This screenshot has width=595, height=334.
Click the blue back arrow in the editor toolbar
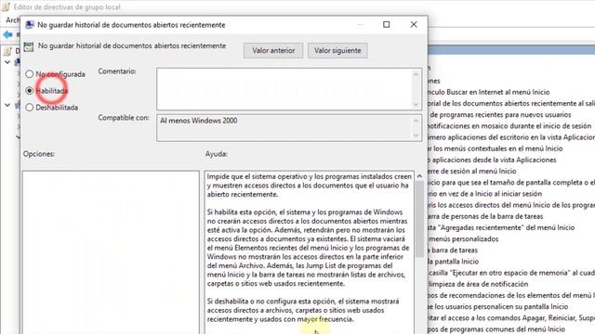pyautogui.click(x=7, y=35)
